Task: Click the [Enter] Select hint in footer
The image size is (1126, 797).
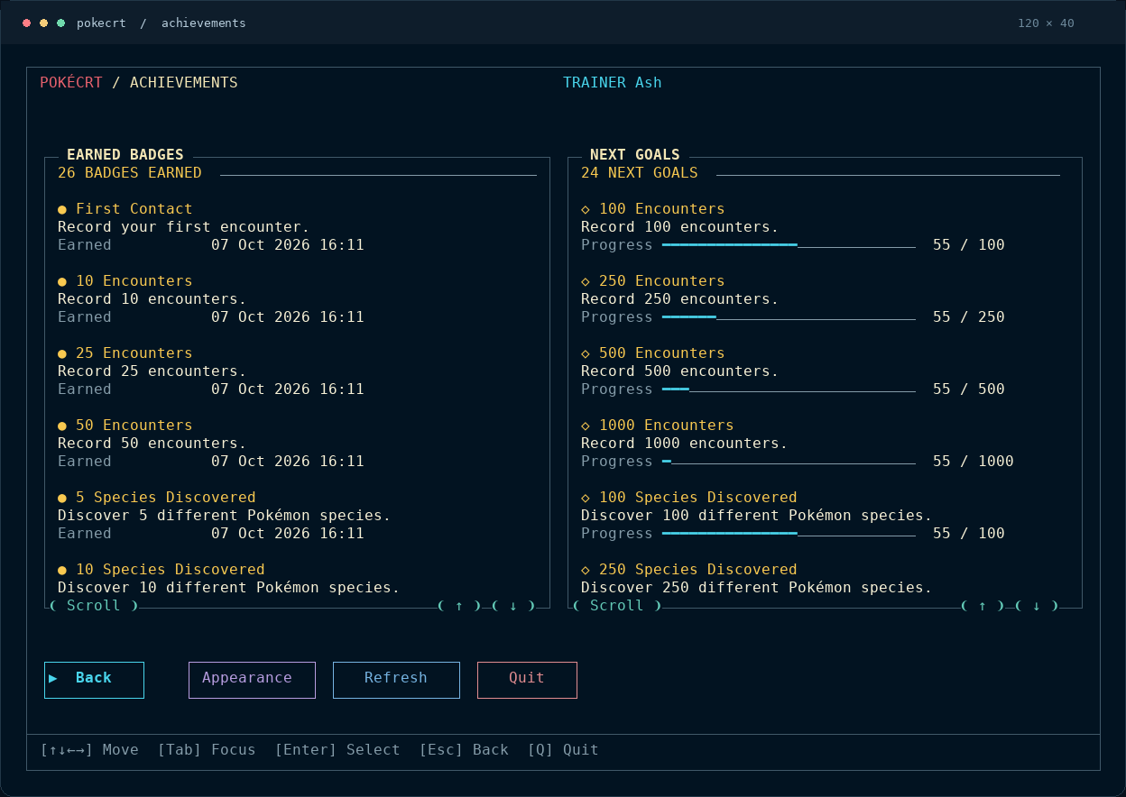Action: (337, 750)
